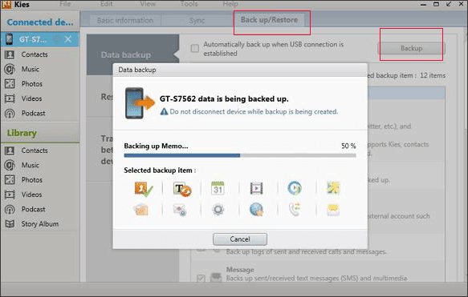Cancel the data backup in progress
The image size is (468, 297).
tap(240, 239)
